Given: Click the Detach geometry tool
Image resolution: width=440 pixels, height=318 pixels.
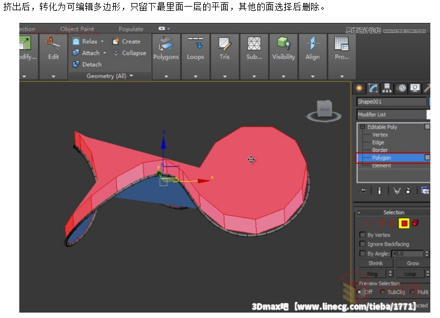Looking at the screenshot, I should 87,64.
